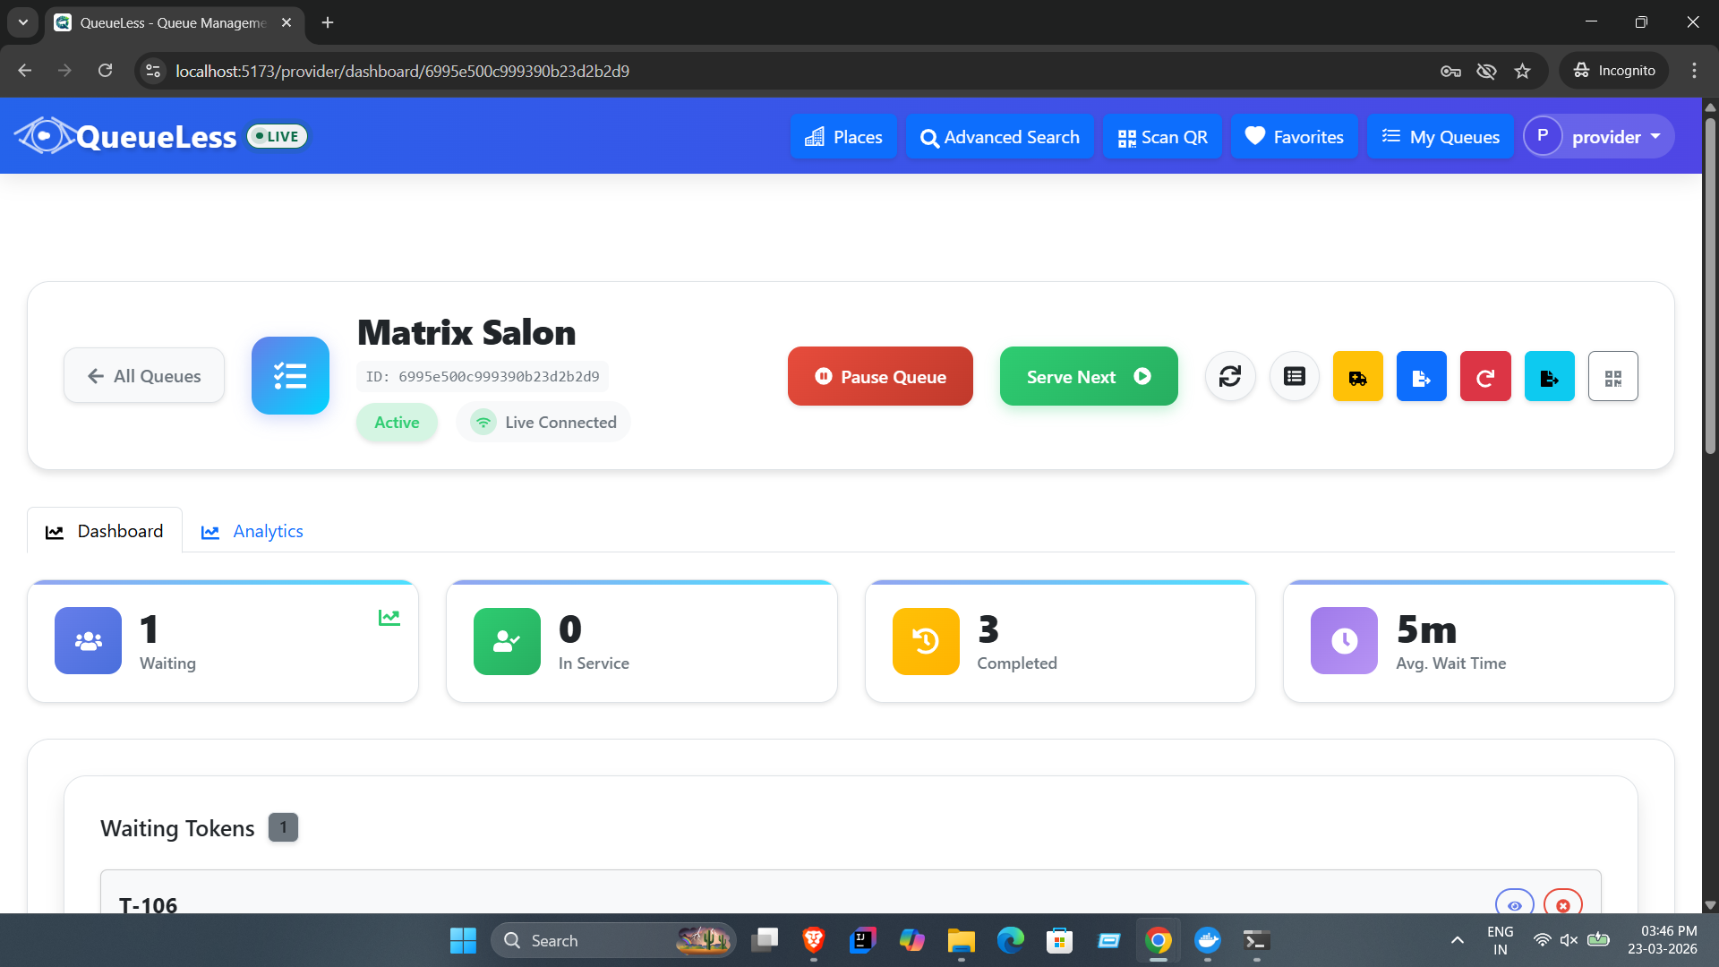This screenshot has height=967, width=1719.
Task: Go back to All Queues
Action: (143, 376)
